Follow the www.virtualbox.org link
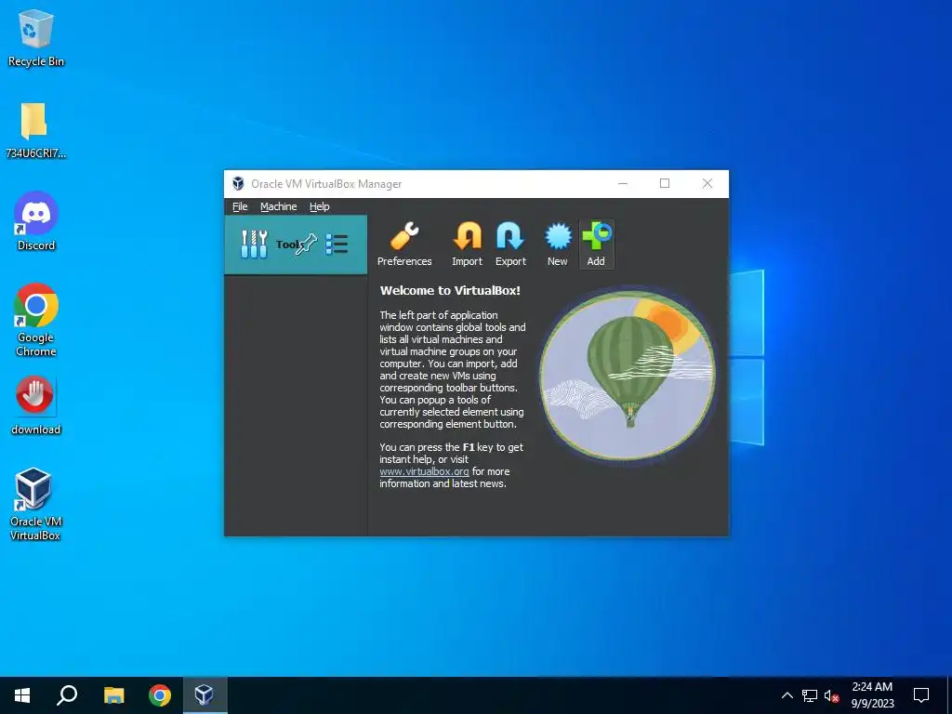 point(424,471)
